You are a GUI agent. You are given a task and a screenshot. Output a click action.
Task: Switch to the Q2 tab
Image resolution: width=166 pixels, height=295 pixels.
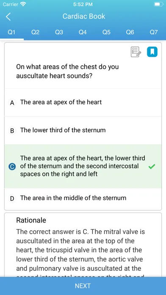click(x=35, y=32)
